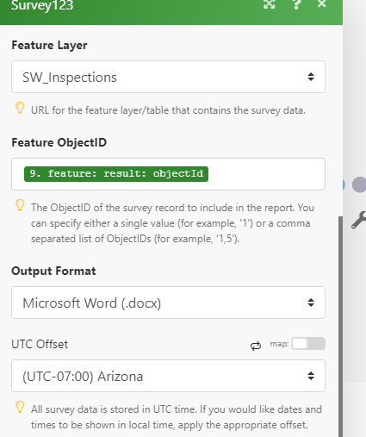This screenshot has width=366, height=437.
Task: Click the refresh icon next to UTC Offset
Action: [x=256, y=346]
